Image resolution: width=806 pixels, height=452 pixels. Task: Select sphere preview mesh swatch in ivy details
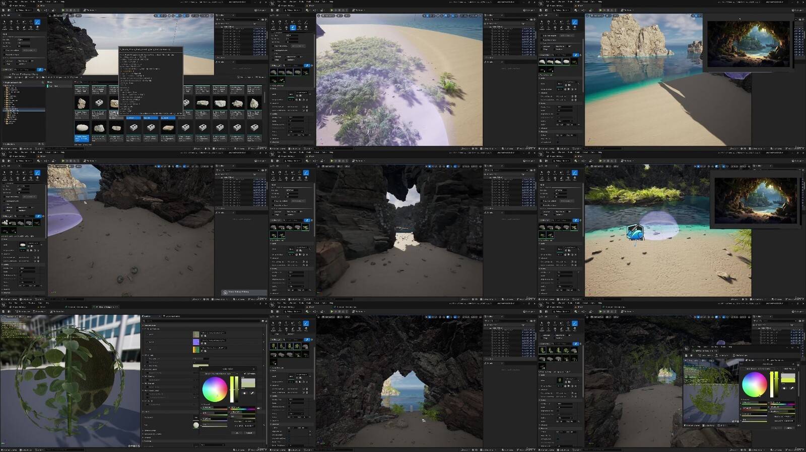196,425
